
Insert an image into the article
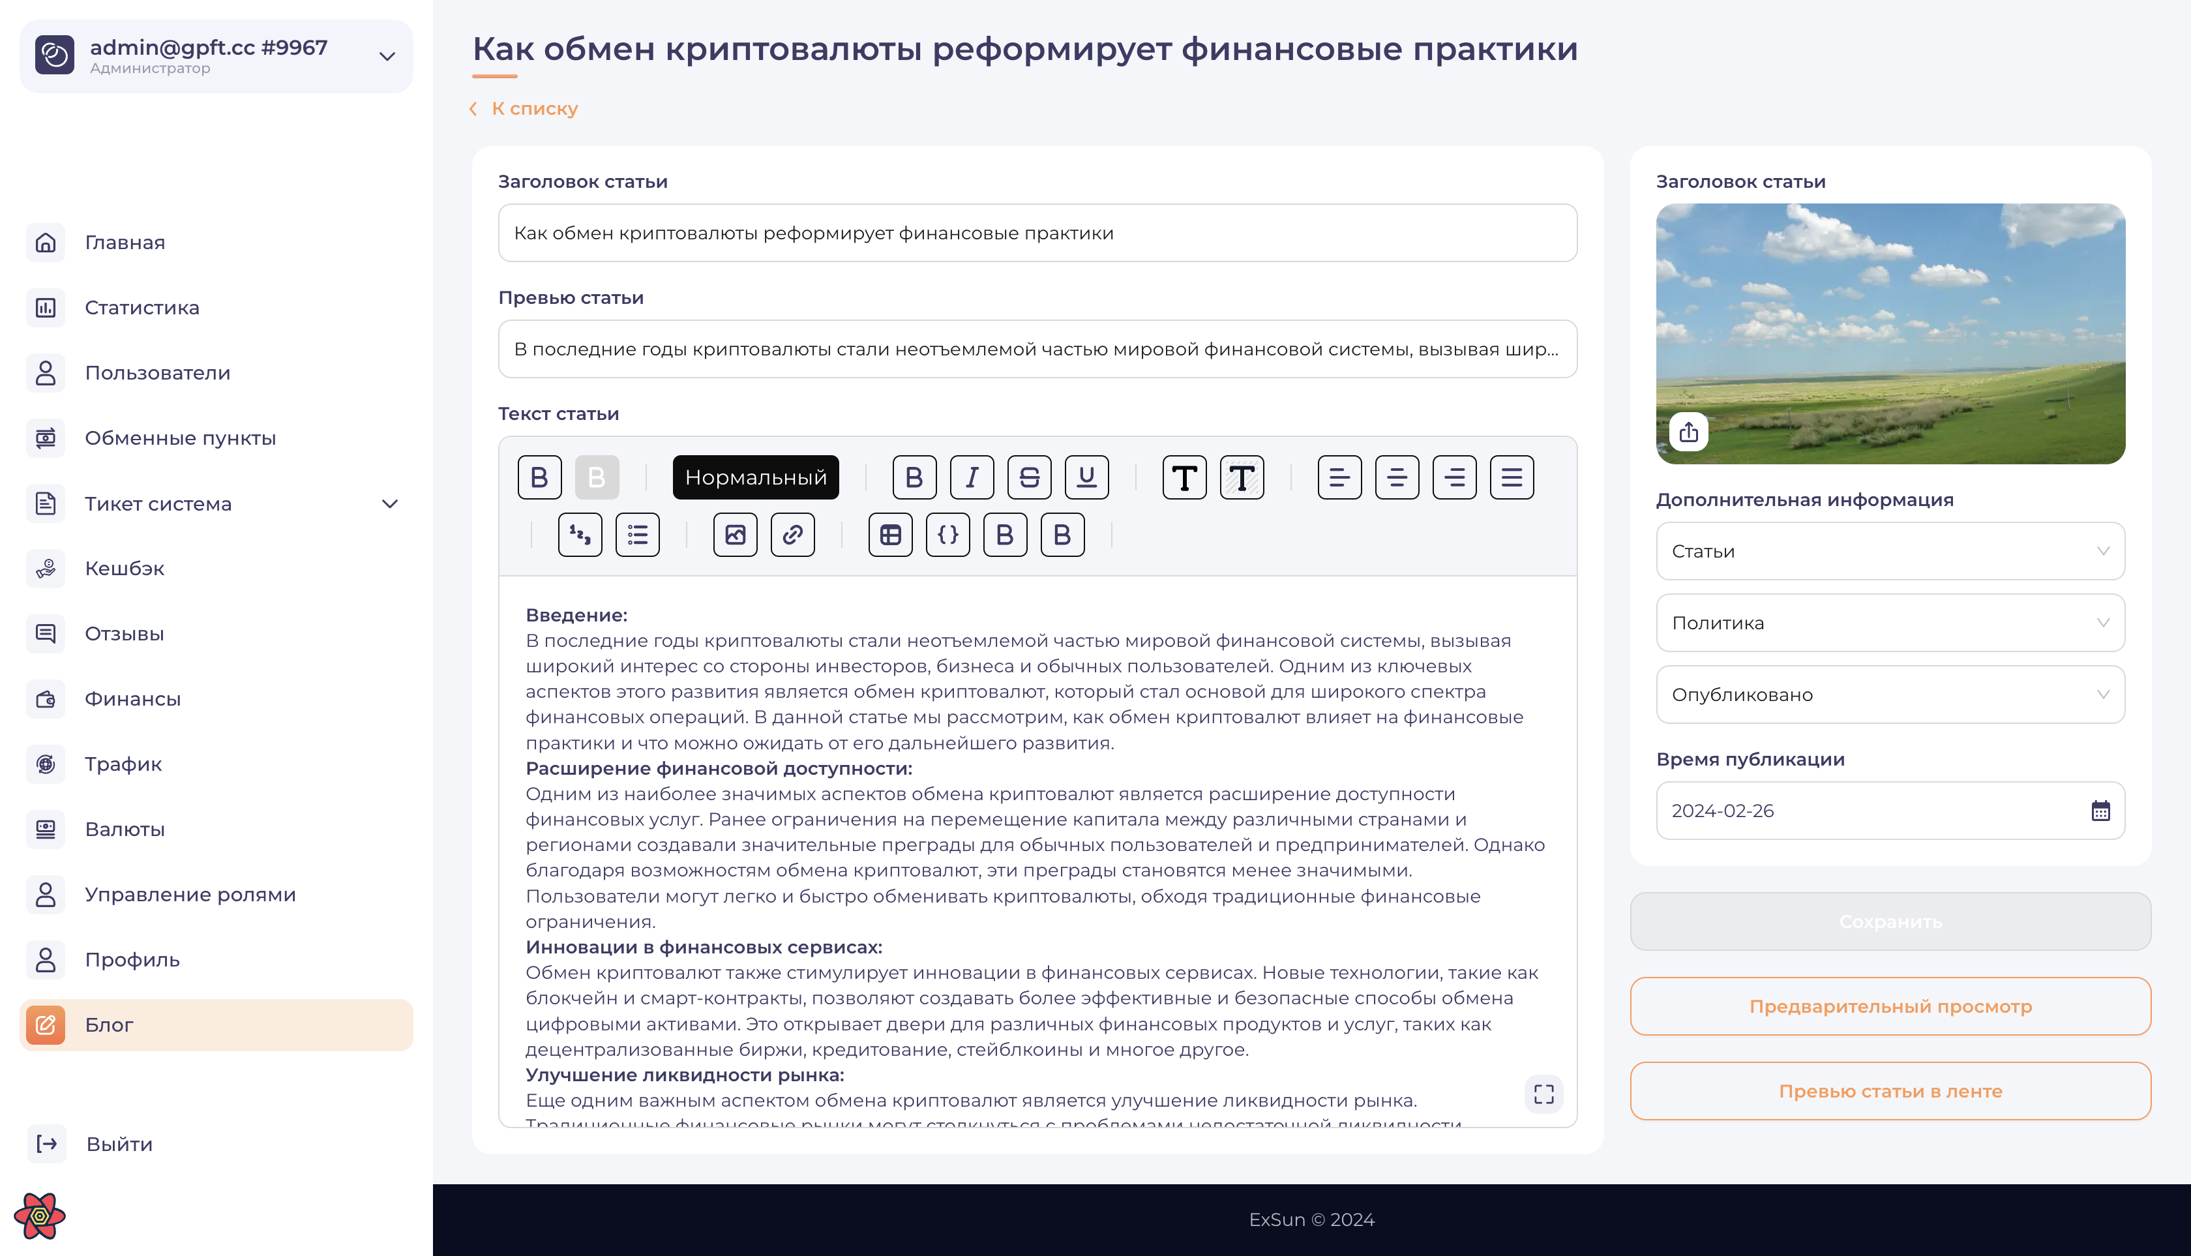point(736,535)
